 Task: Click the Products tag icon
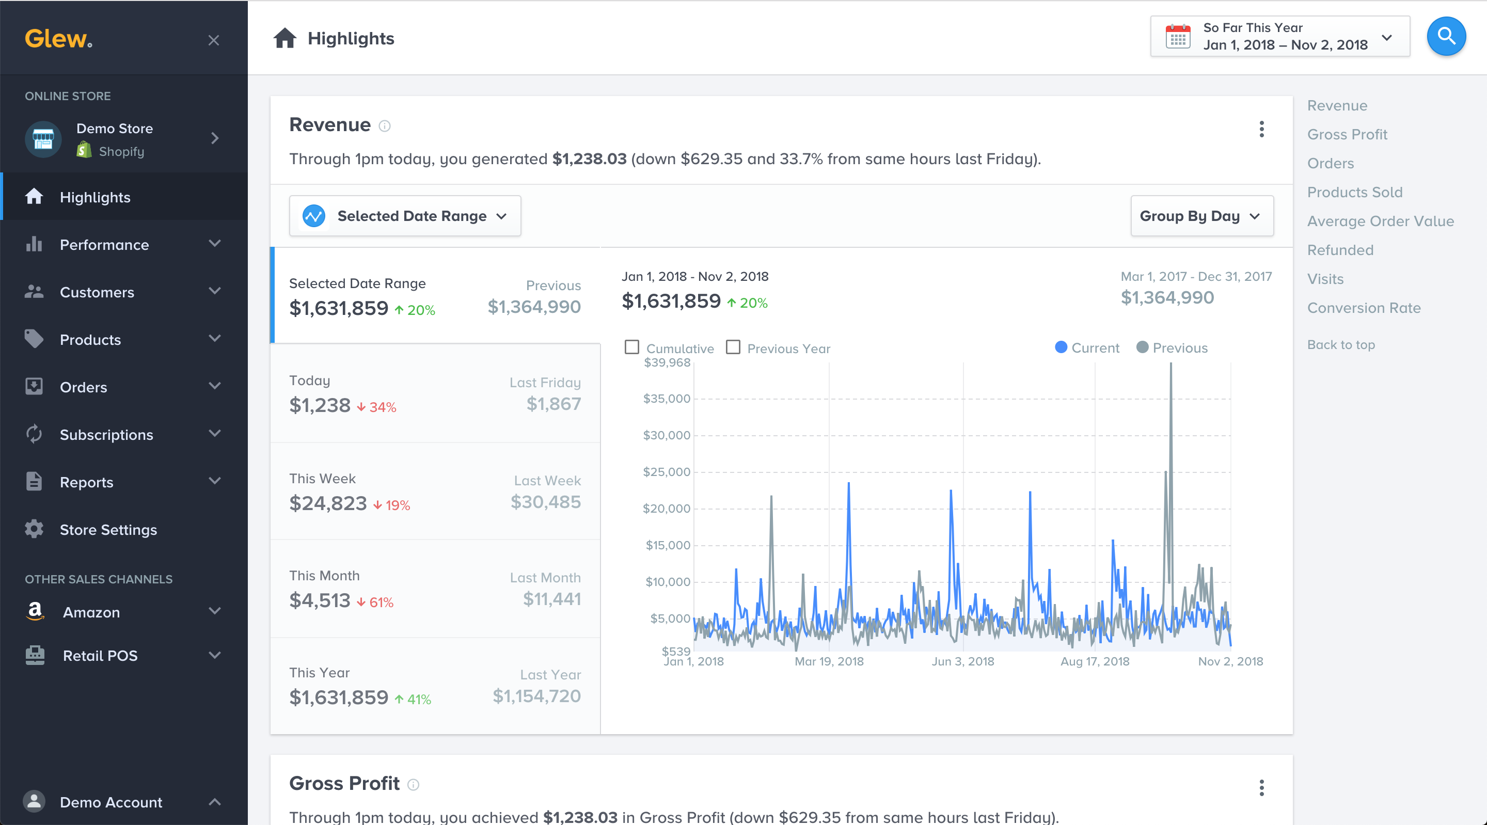[x=34, y=339]
